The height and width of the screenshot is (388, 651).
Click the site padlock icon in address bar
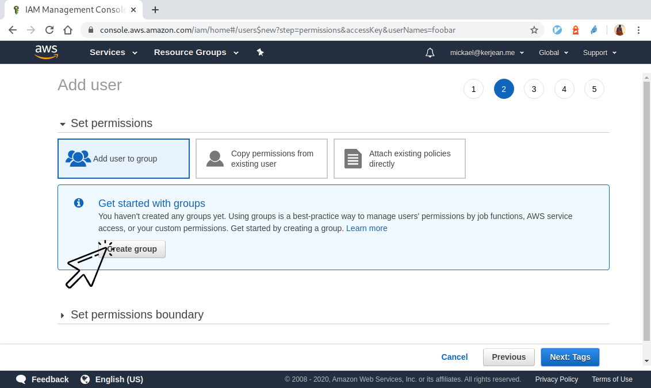90,30
